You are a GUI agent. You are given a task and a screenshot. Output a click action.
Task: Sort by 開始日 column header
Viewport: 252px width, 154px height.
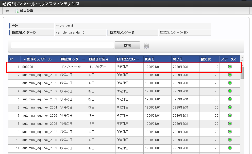157,59
